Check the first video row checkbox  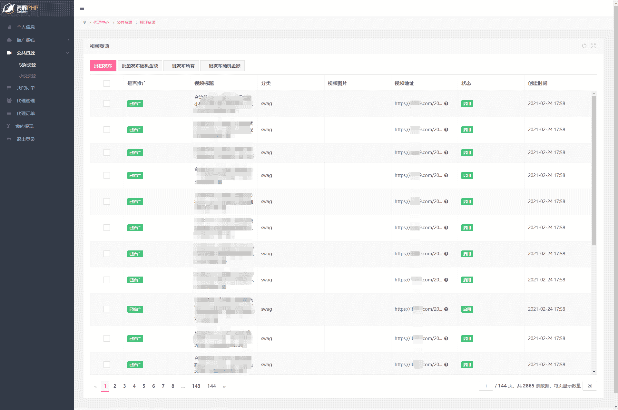pos(107,103)
